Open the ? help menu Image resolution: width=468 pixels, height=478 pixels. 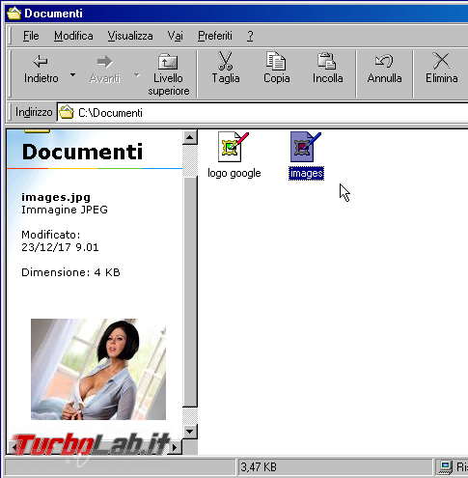pyautogui.click(x=250, y=36)
